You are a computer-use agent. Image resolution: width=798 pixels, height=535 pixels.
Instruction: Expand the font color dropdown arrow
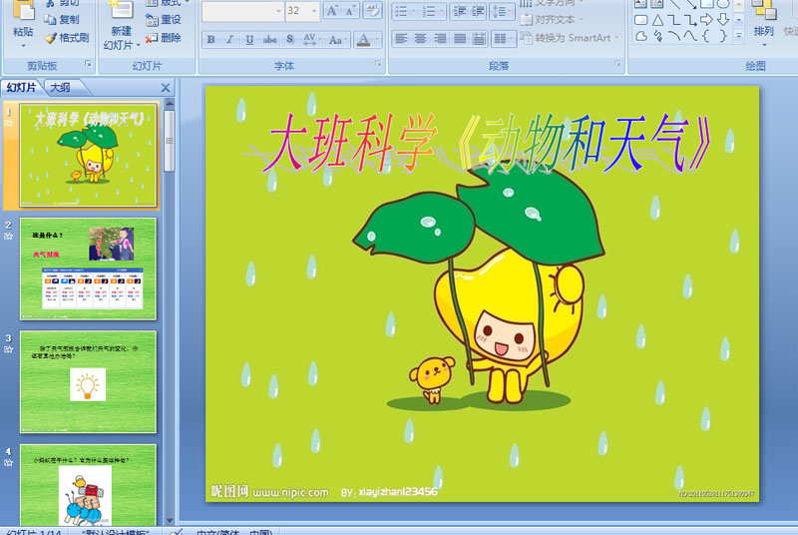click(x=377, y=39)
